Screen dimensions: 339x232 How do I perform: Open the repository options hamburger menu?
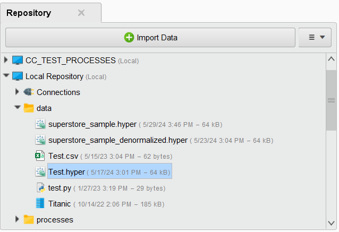316,38
